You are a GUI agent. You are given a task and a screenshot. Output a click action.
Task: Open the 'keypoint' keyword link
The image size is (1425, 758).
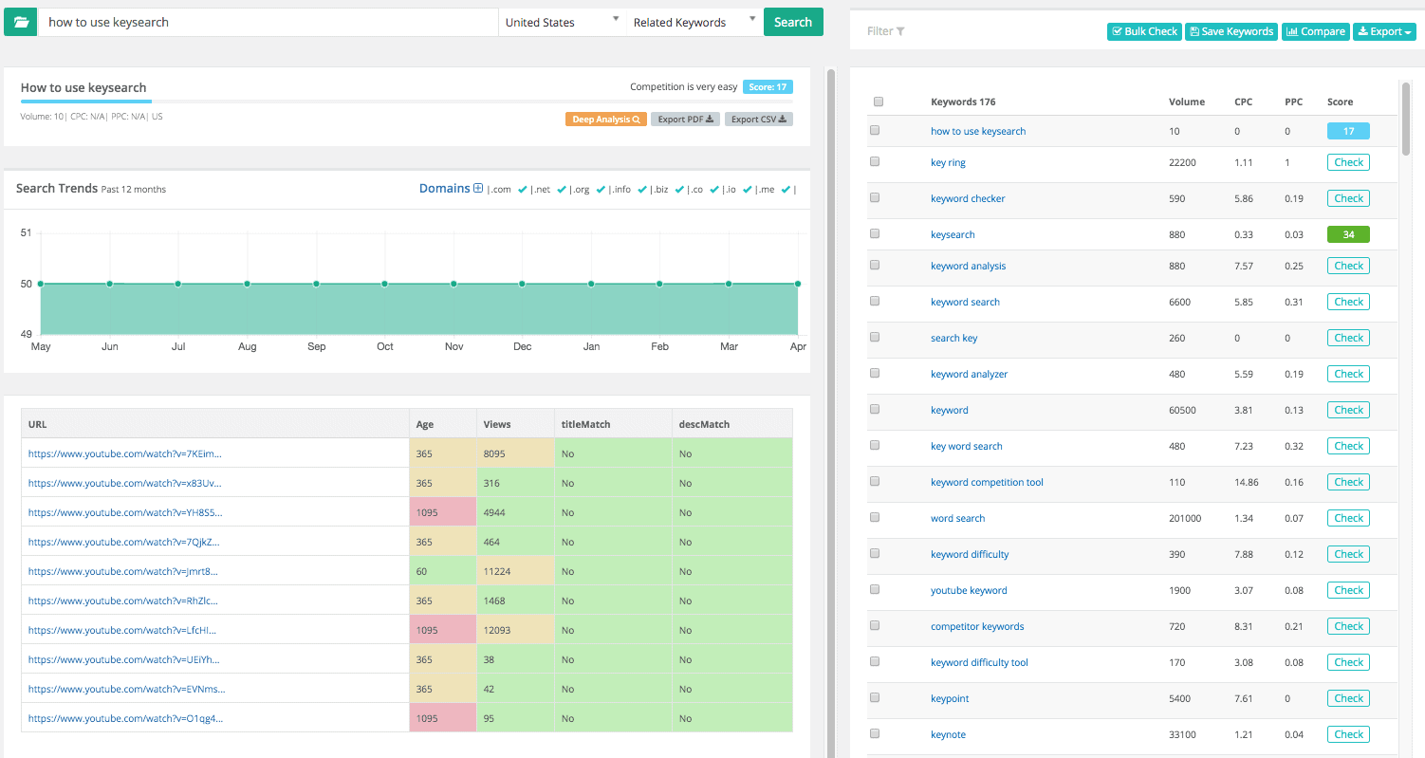click(950, 698)
